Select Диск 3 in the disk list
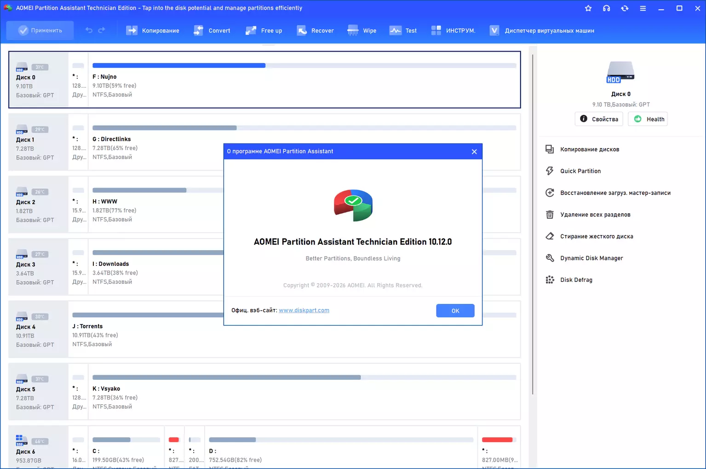This screenshot has height=469, width=706. point(39,267)
